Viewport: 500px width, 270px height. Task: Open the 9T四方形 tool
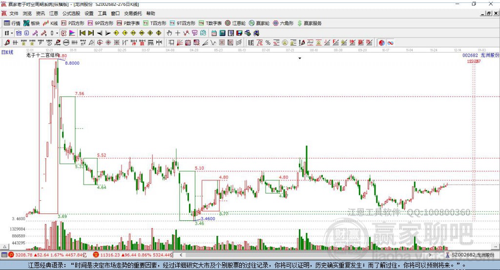(x=183, y=23)
